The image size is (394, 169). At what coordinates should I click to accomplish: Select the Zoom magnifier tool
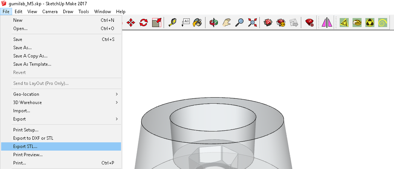(x=239, y=23)
